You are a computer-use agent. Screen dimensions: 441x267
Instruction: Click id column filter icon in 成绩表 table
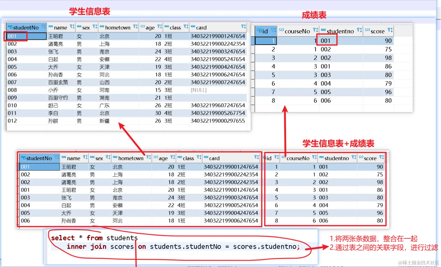(273, 30)
